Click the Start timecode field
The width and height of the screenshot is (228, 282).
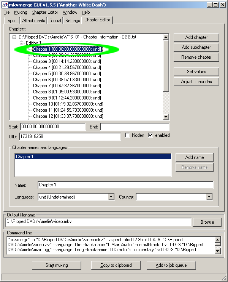tap(53, 127)
